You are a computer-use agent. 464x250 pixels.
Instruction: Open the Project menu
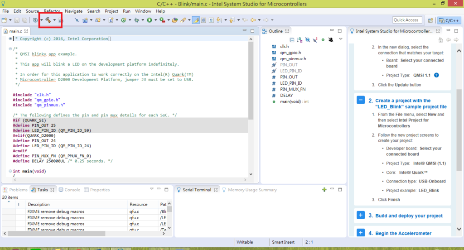[x=111, y=11]
